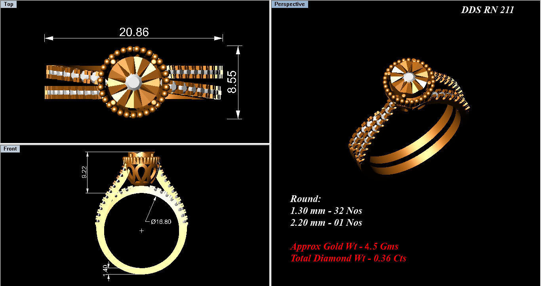
Task: Click the 20.86 width dimension text
Action: coord(134,32)
